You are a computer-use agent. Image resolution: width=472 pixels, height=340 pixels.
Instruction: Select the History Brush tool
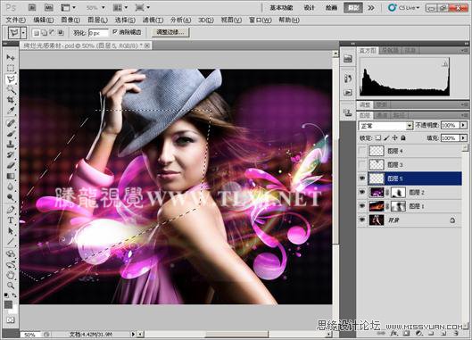pos(11,154)
